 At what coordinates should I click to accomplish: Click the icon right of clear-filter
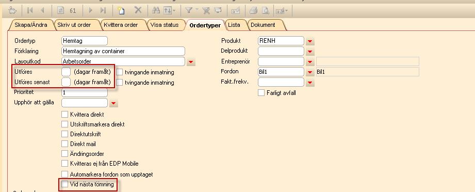(x=218, y=11)
